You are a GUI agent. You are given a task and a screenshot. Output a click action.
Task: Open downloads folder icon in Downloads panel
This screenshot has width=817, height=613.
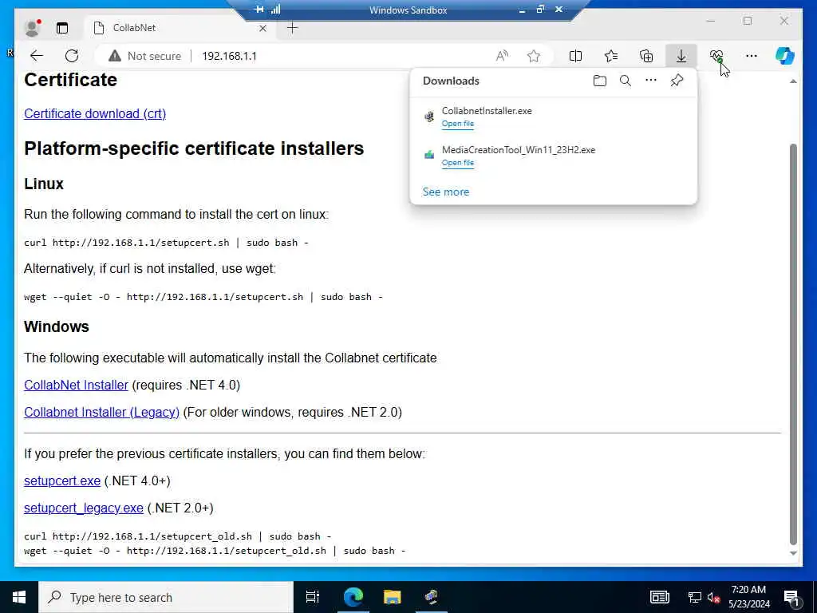click(x=600, y=81)
